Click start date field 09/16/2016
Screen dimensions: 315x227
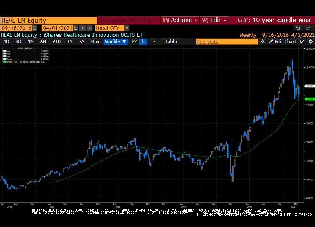[x=17, y=28]
